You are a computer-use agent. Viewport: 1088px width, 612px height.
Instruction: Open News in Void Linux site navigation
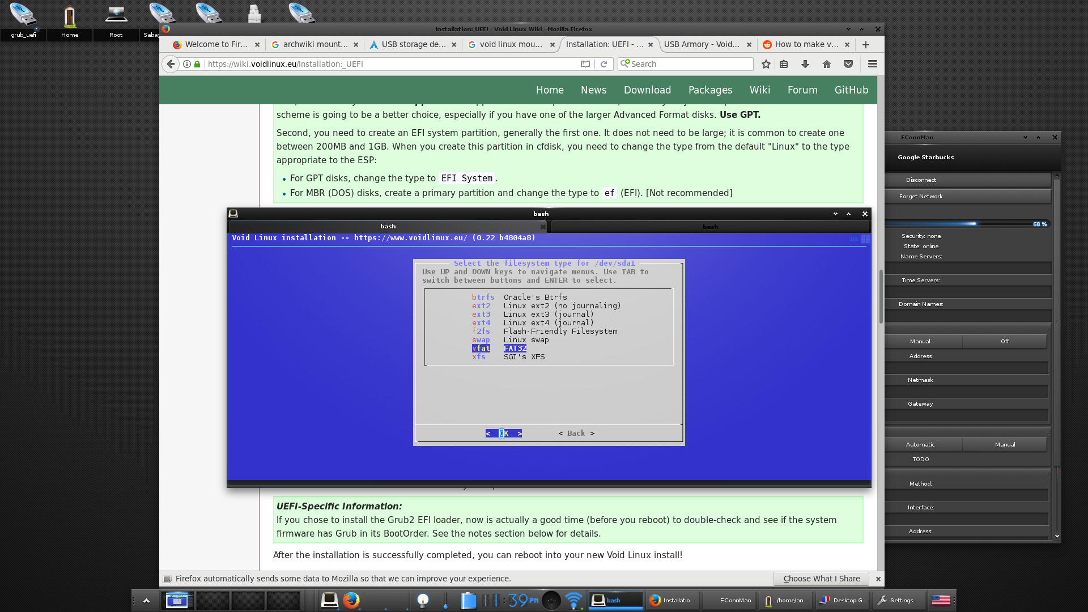click(593, 90)
